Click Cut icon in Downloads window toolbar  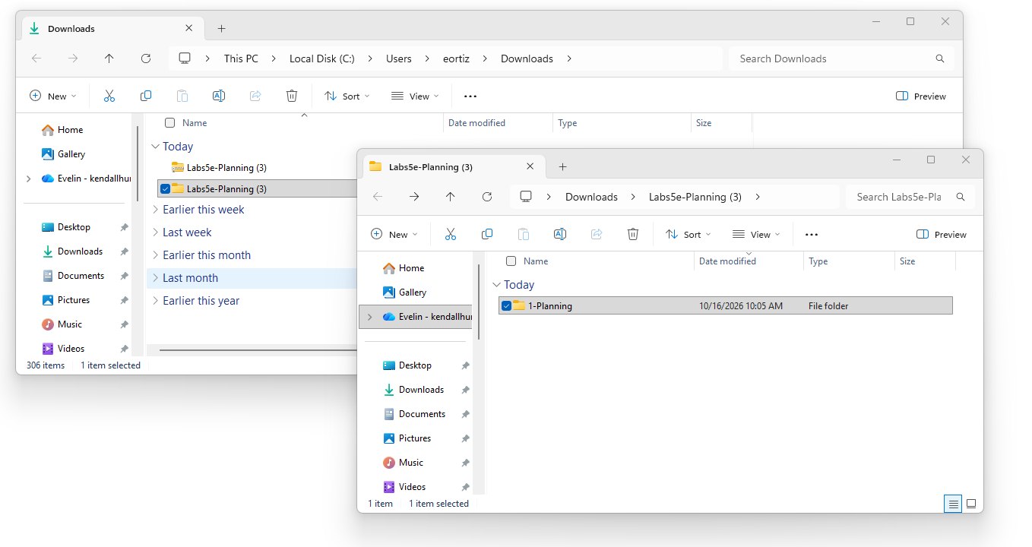(109, 96)
